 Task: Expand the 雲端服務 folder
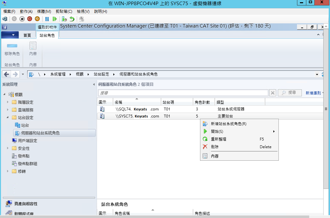click(8, 109)
